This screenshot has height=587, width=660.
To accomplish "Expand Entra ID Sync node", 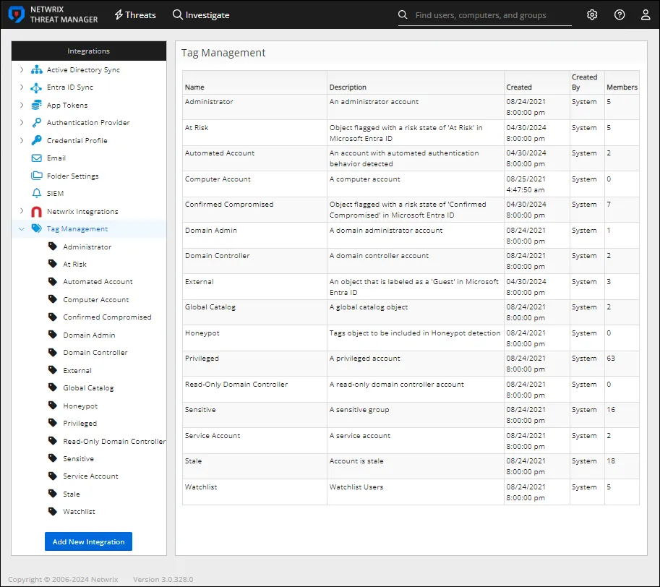I will 22,87.
